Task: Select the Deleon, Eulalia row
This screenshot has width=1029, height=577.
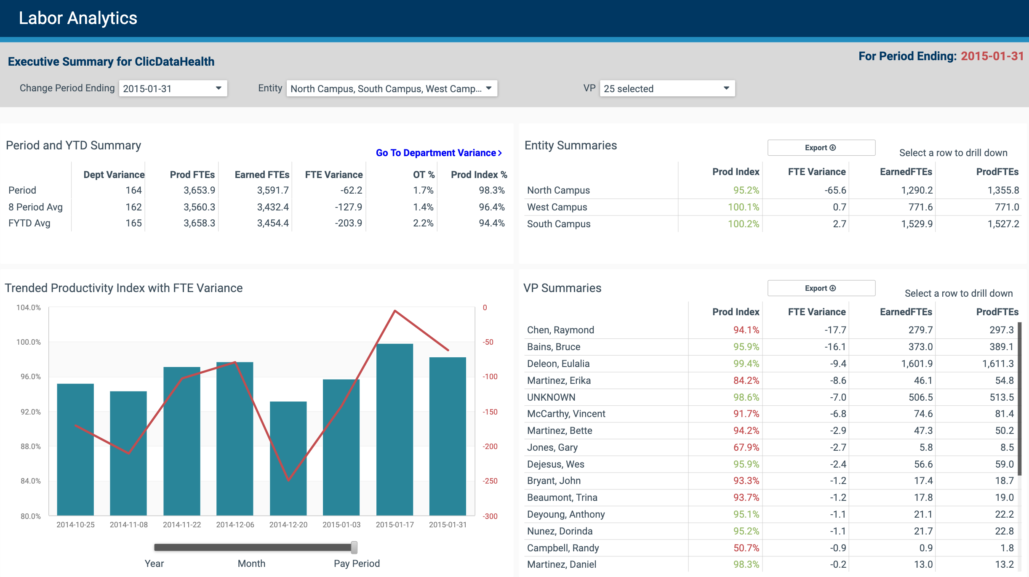Action: [x=770, y=364]
